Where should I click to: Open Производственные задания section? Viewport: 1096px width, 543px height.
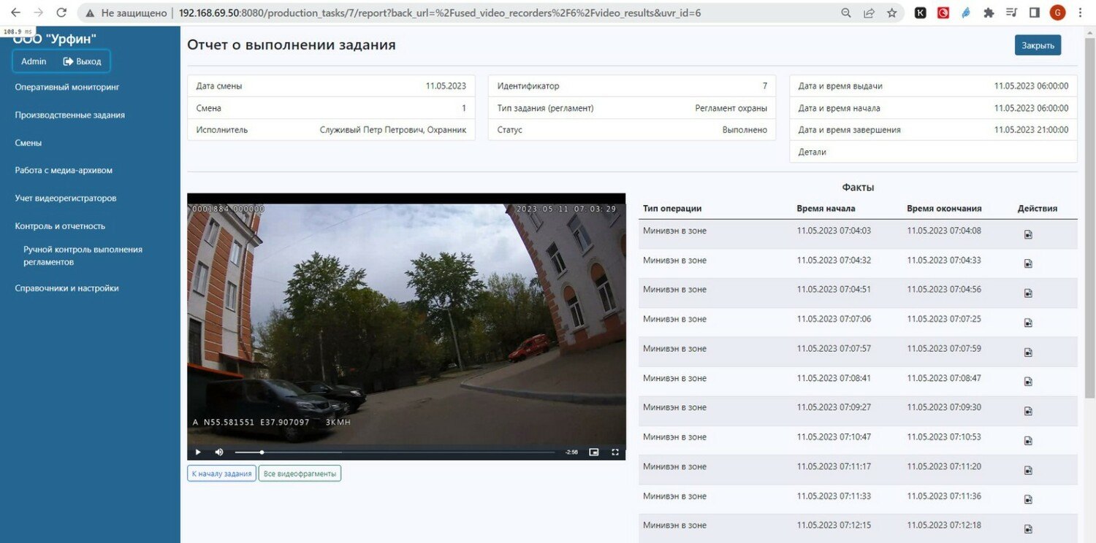(x=70, y=115)
